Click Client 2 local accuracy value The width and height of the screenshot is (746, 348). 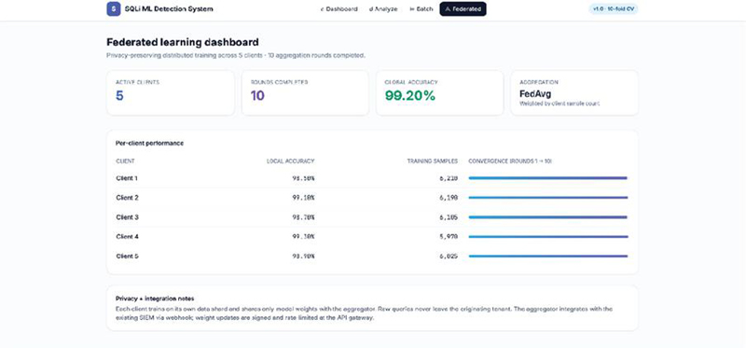[303, 198]
